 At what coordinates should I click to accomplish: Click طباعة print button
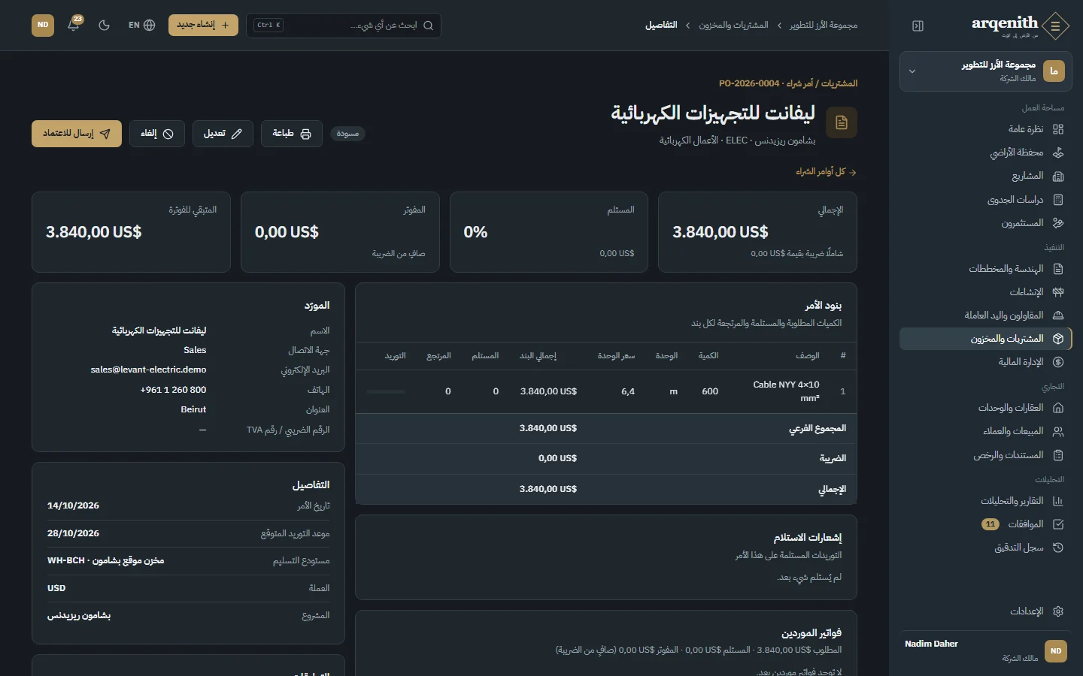click(292, 134)
